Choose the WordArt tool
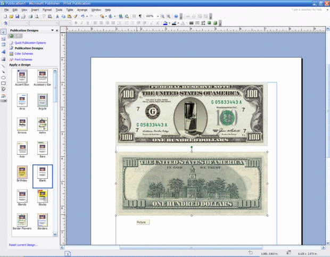The height and width of the screenshot is (257, 330). point(3,52)
